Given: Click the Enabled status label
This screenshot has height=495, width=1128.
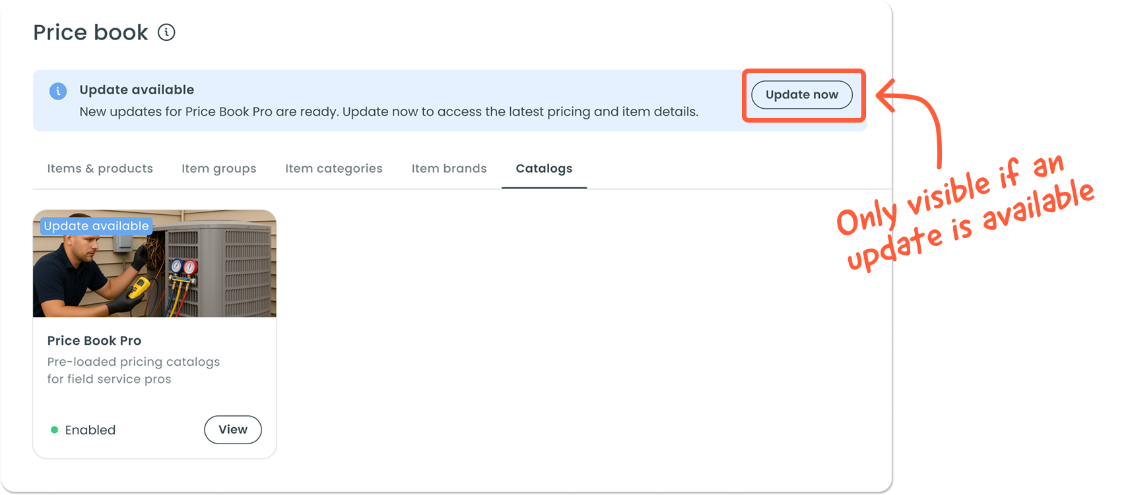Looking at the screenshot, I should coord(90,430).
